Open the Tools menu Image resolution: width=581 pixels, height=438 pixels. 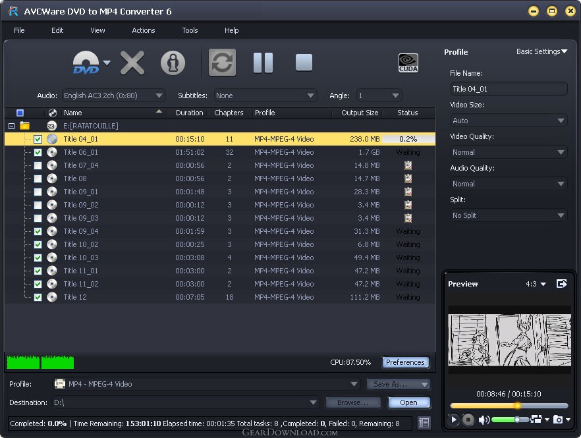click(190, 30)
